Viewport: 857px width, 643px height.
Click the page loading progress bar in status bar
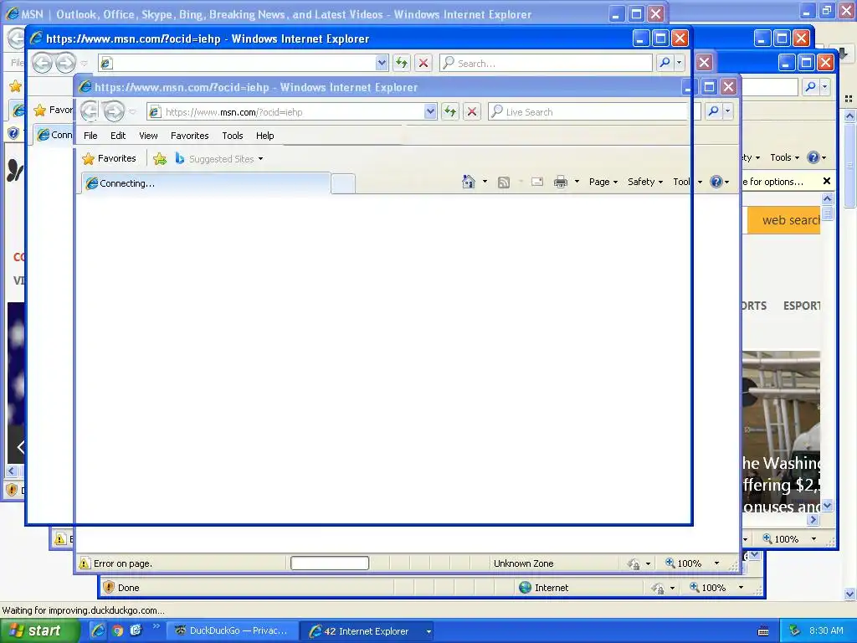click(330, 563)
